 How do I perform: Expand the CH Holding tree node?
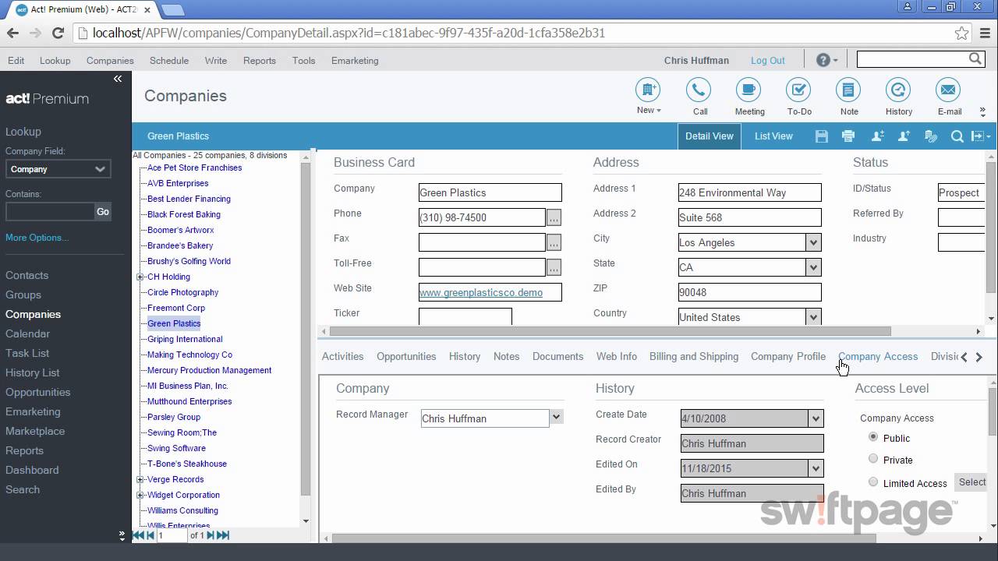click(x=140, y=277)
